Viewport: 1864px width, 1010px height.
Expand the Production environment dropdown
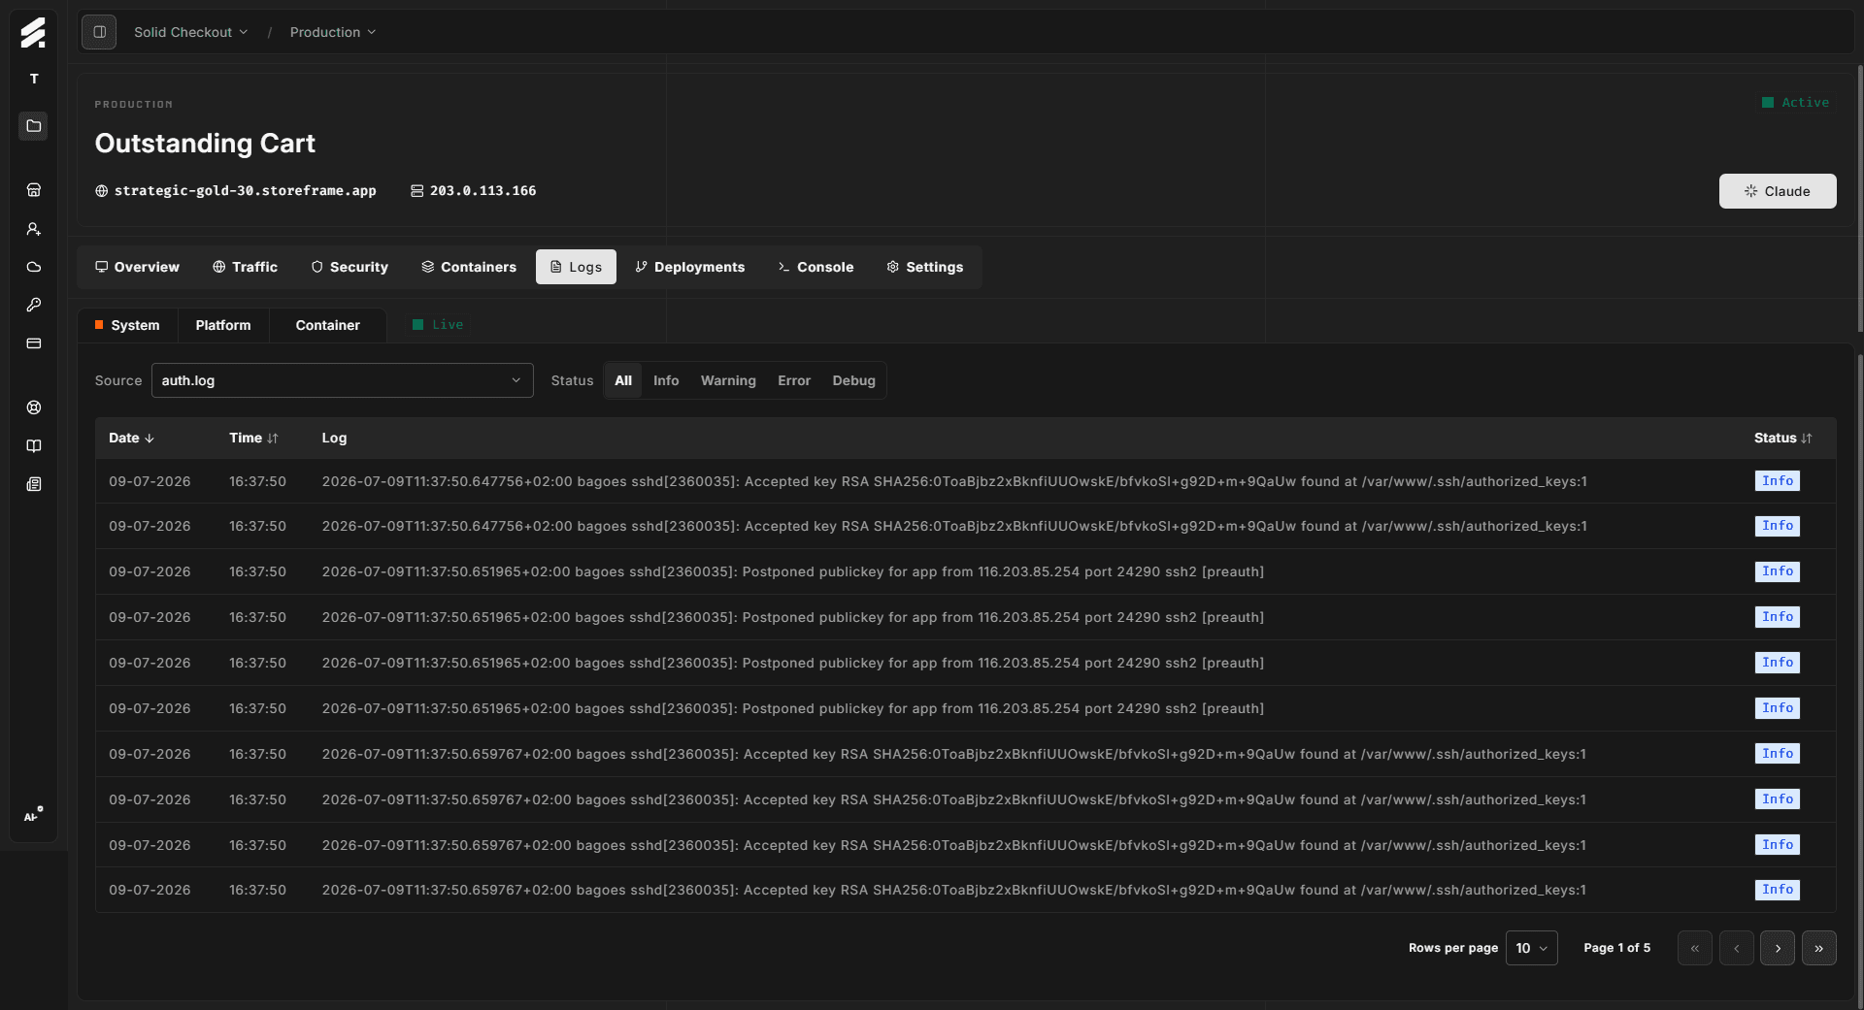(332, 32)
